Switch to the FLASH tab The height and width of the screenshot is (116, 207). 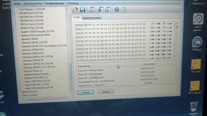(77, 17)
